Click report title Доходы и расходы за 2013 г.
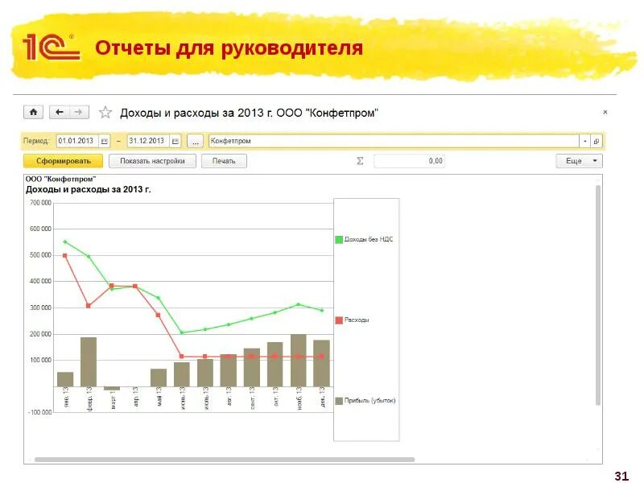 click(89, 189)
